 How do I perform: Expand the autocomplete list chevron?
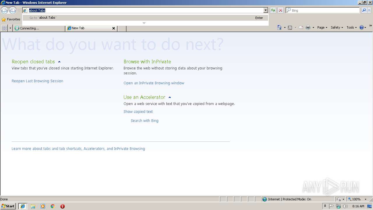click(x=144, y=23)
